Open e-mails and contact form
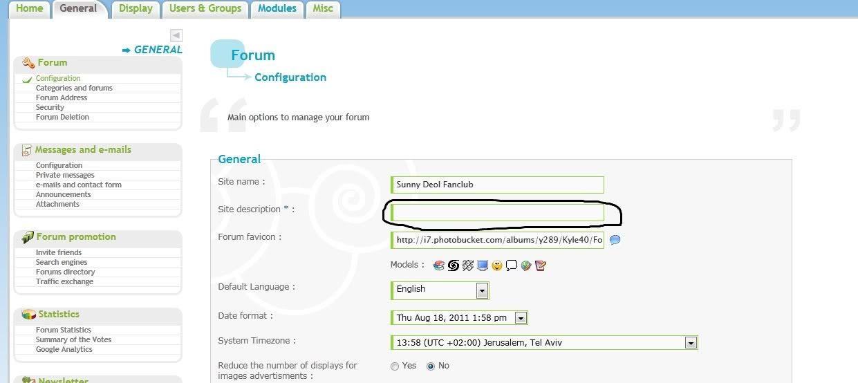The height and width of the screenshot is (383, 858). 79,185
